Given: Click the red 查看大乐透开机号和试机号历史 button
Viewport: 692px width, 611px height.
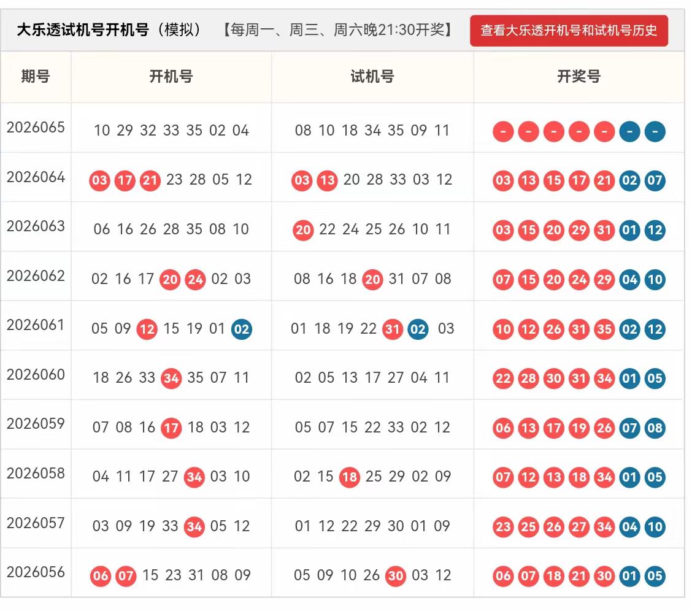Looking at the screenshot, I should point(569,31).
